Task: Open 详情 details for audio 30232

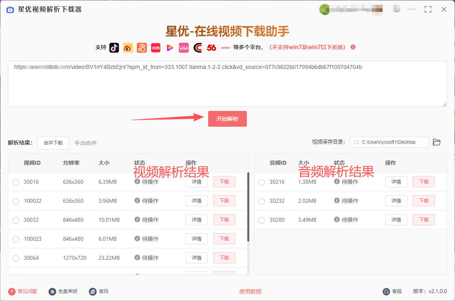Action: click(396, 201)
